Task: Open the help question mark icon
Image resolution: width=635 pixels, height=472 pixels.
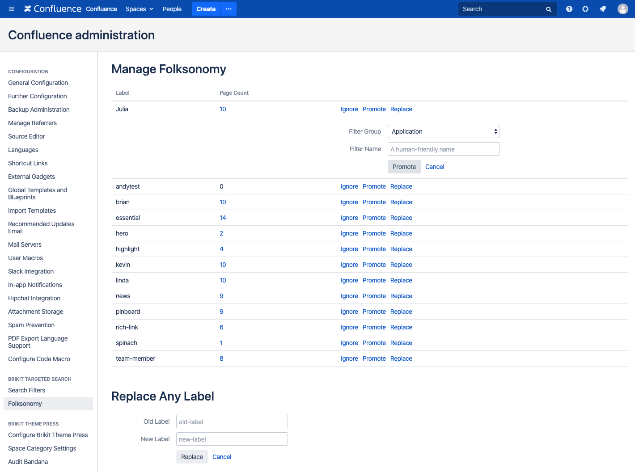Action: (569, 9)
